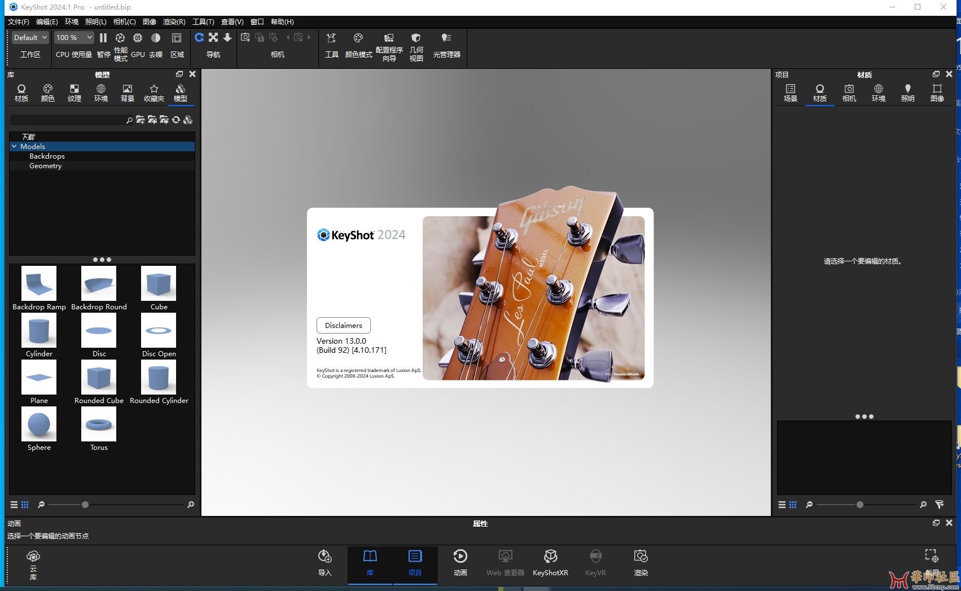Click the add camera icon

coord(245,37)
